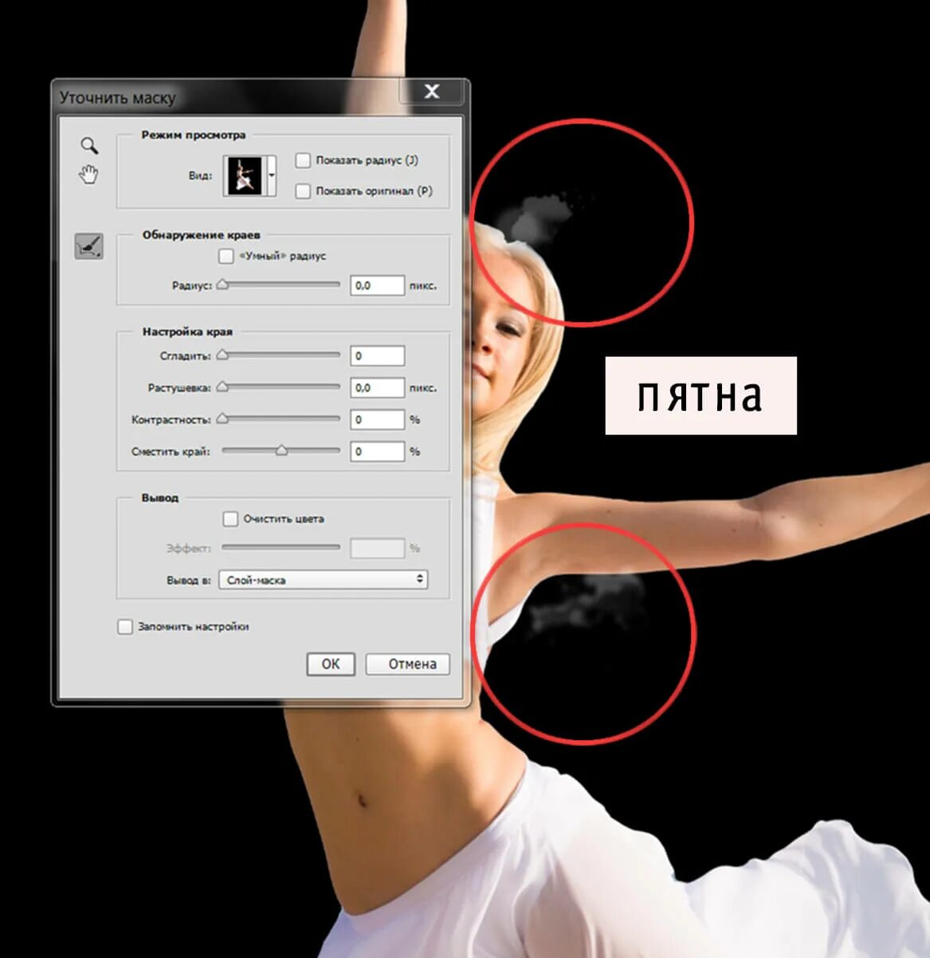Enable Показать оригинал (P) checkbox

coord(303,191)
